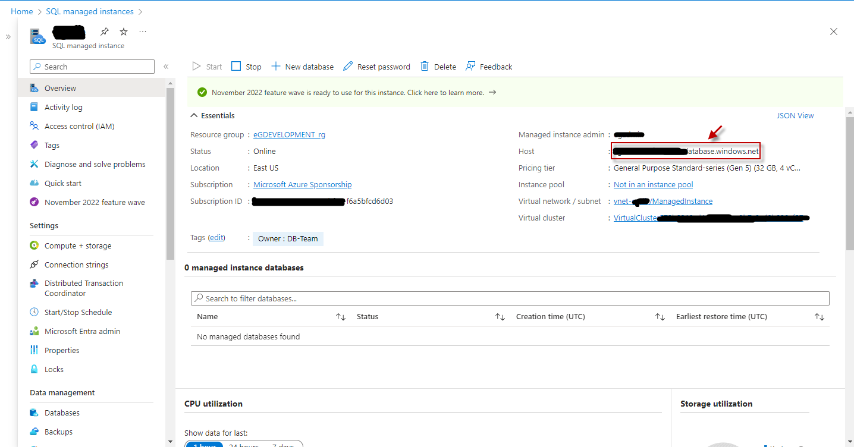The image size is (854, 447).
Task: Click the feature wave notification banner arrow
Action: pos(492,92)
